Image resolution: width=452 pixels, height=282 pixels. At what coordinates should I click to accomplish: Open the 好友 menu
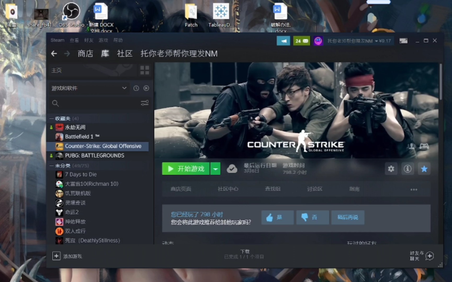88,40
